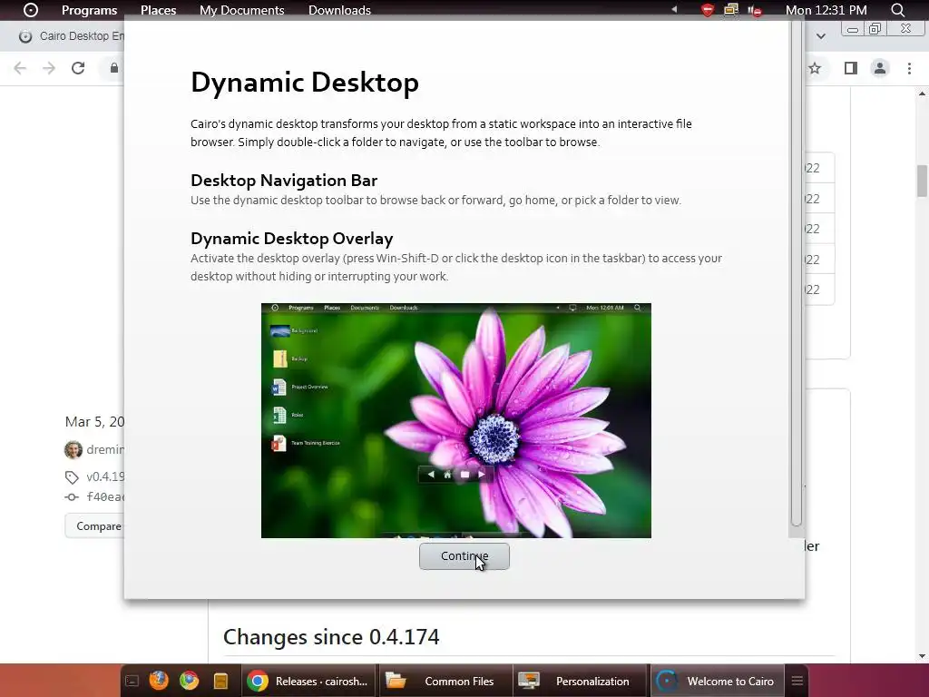Click the taskbar desktop overlay icon
Viewport: 929px width, 697px height.
pos(132,681)
